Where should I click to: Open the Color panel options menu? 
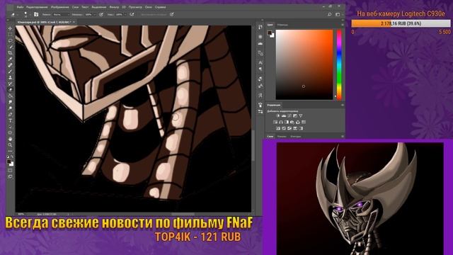click(343, 25)
